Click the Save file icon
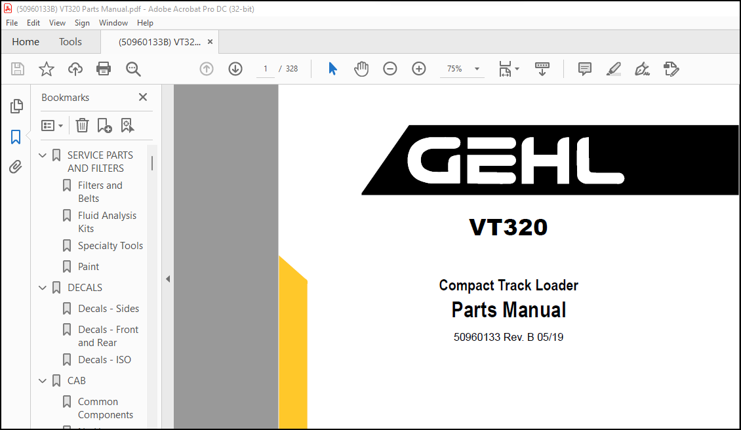This screenshot has height=430, width=741. [x=18, y=69]
